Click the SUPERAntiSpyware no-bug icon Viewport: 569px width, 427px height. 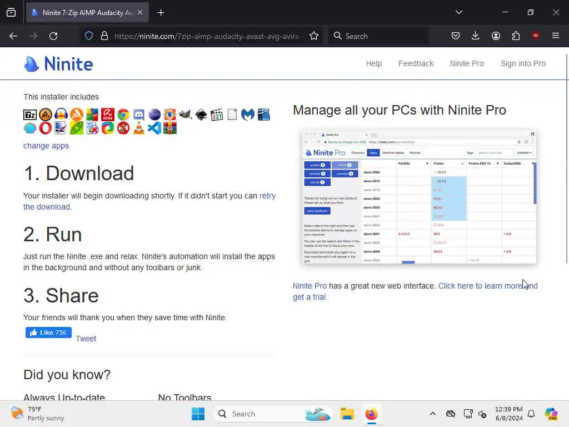click(123, 128)
